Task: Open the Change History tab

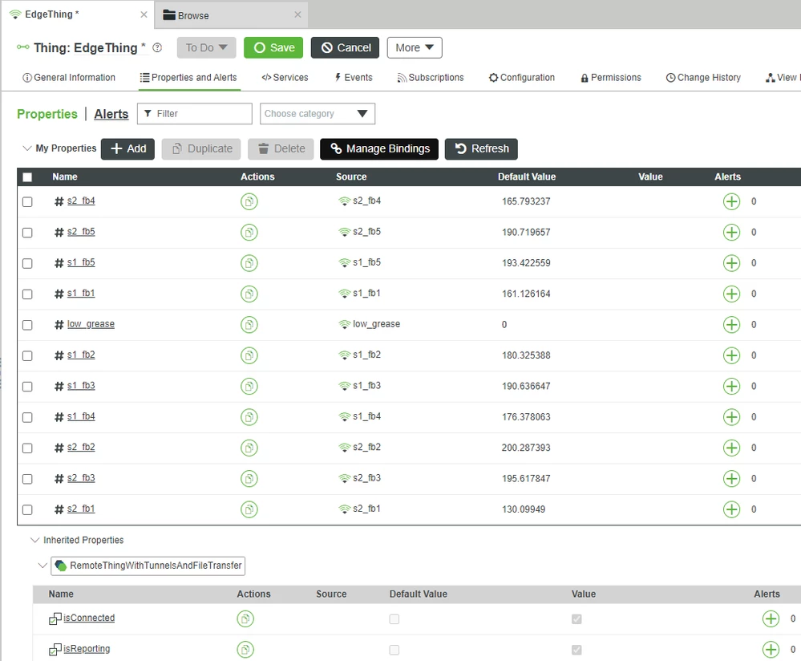Action: click(x=703, y=77)
